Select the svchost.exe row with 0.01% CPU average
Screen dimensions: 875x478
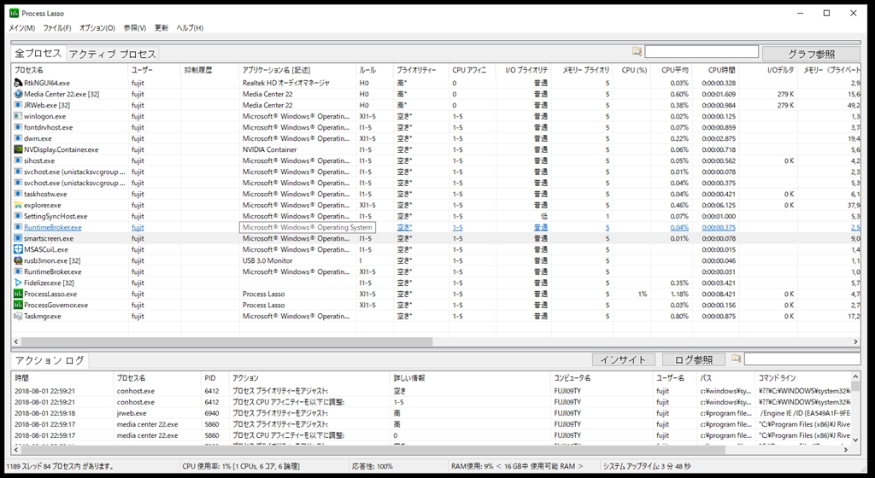click(435, 172)
